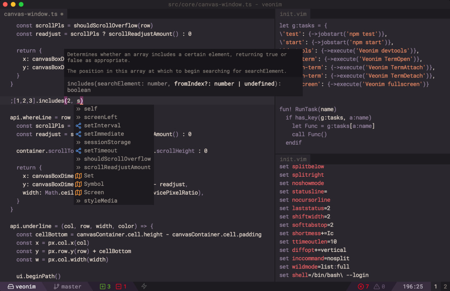Click the 'ui.beginPath()' line
450x291 pixels.
(39, 276)
